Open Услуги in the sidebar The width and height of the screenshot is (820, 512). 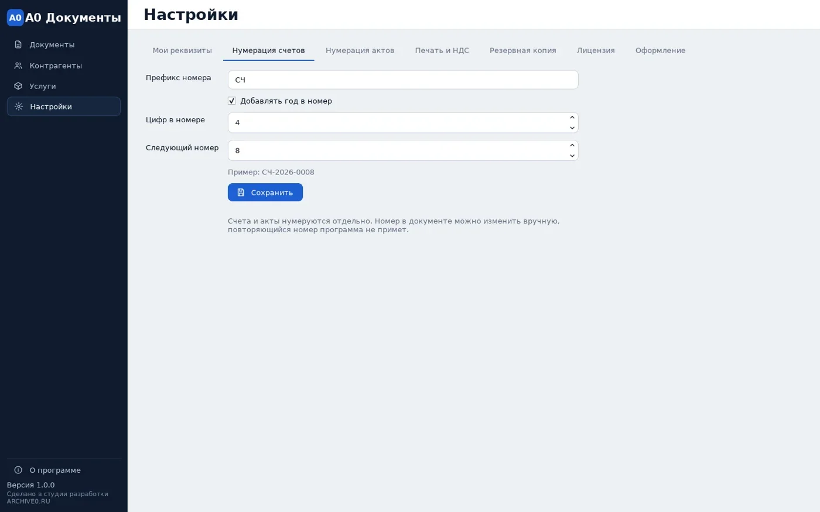64,86
